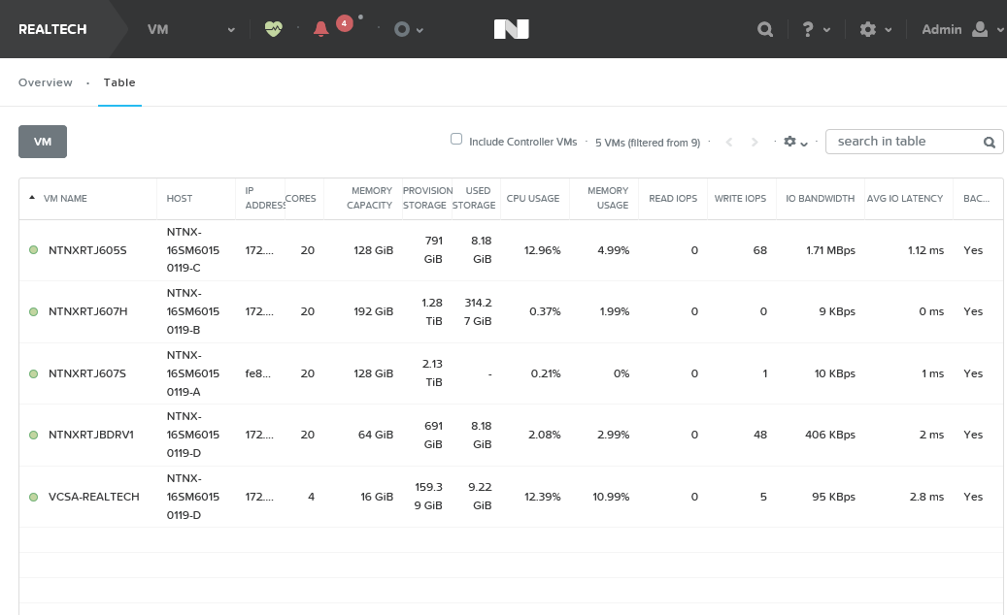Open the help question mark menu
The height and width of the screenshot is (615, 1007).
pos(808,29)
